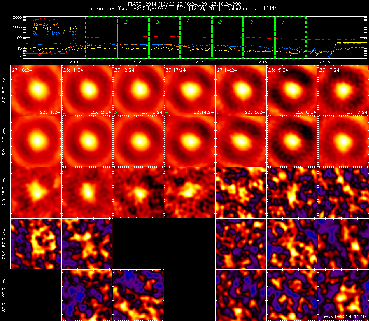Click the 23:17:24 end-time label

pyautogui.click(x=357, y=112)
